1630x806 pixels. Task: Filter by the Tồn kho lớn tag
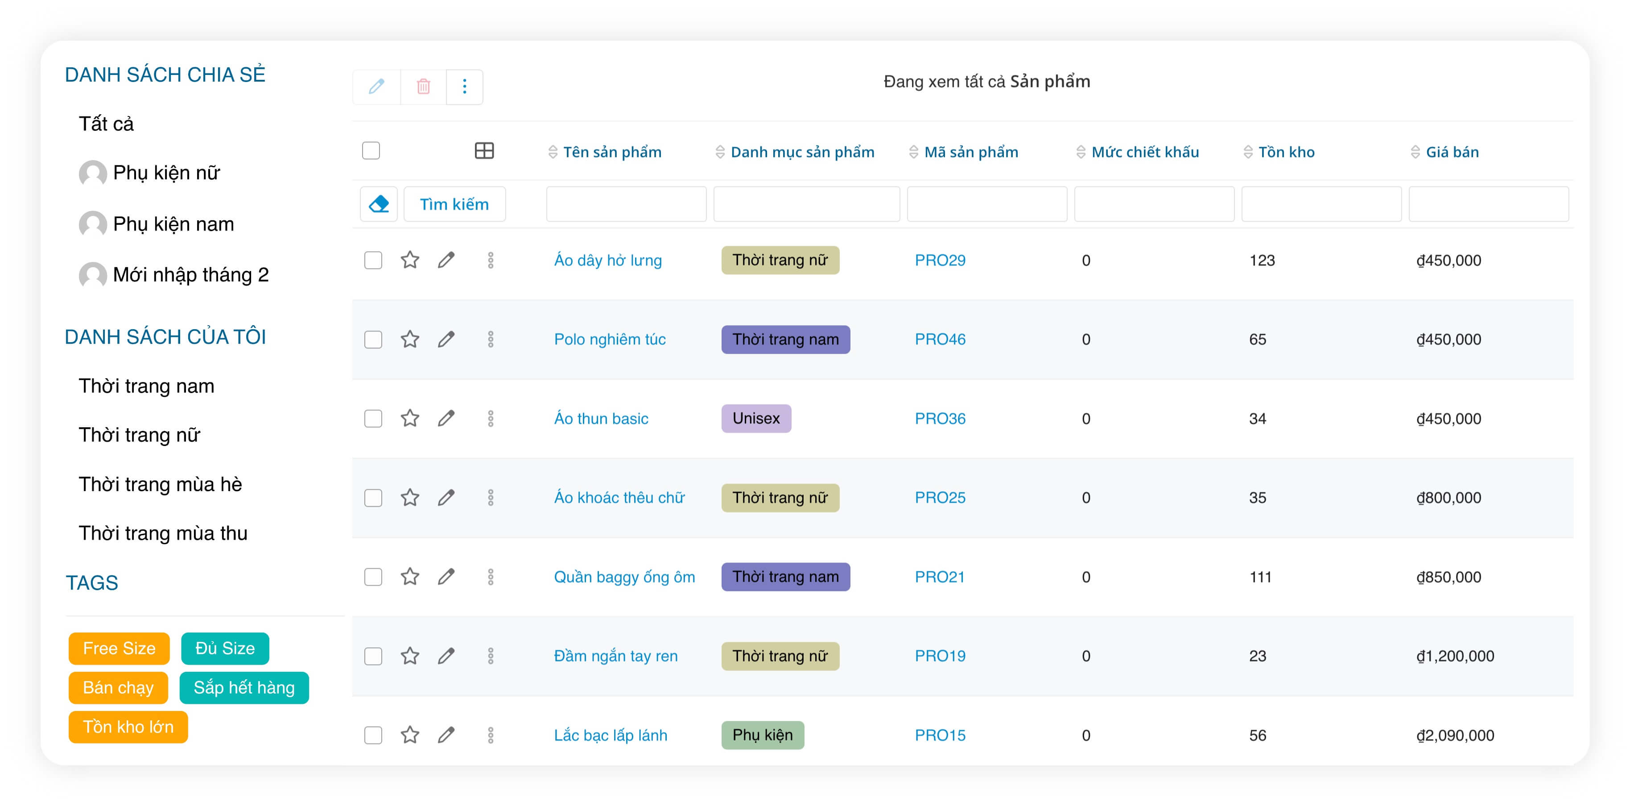point(128,726)
